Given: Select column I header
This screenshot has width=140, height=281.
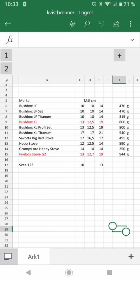Looking at the screenshot, I should pos(119,80).
